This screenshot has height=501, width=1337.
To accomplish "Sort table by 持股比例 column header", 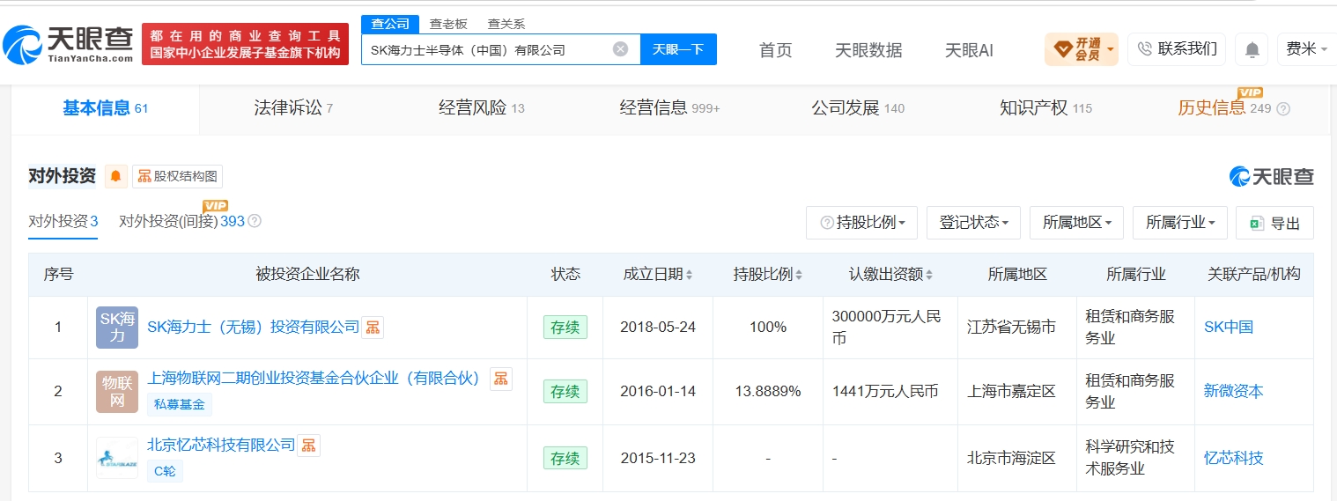I will 768,275.
